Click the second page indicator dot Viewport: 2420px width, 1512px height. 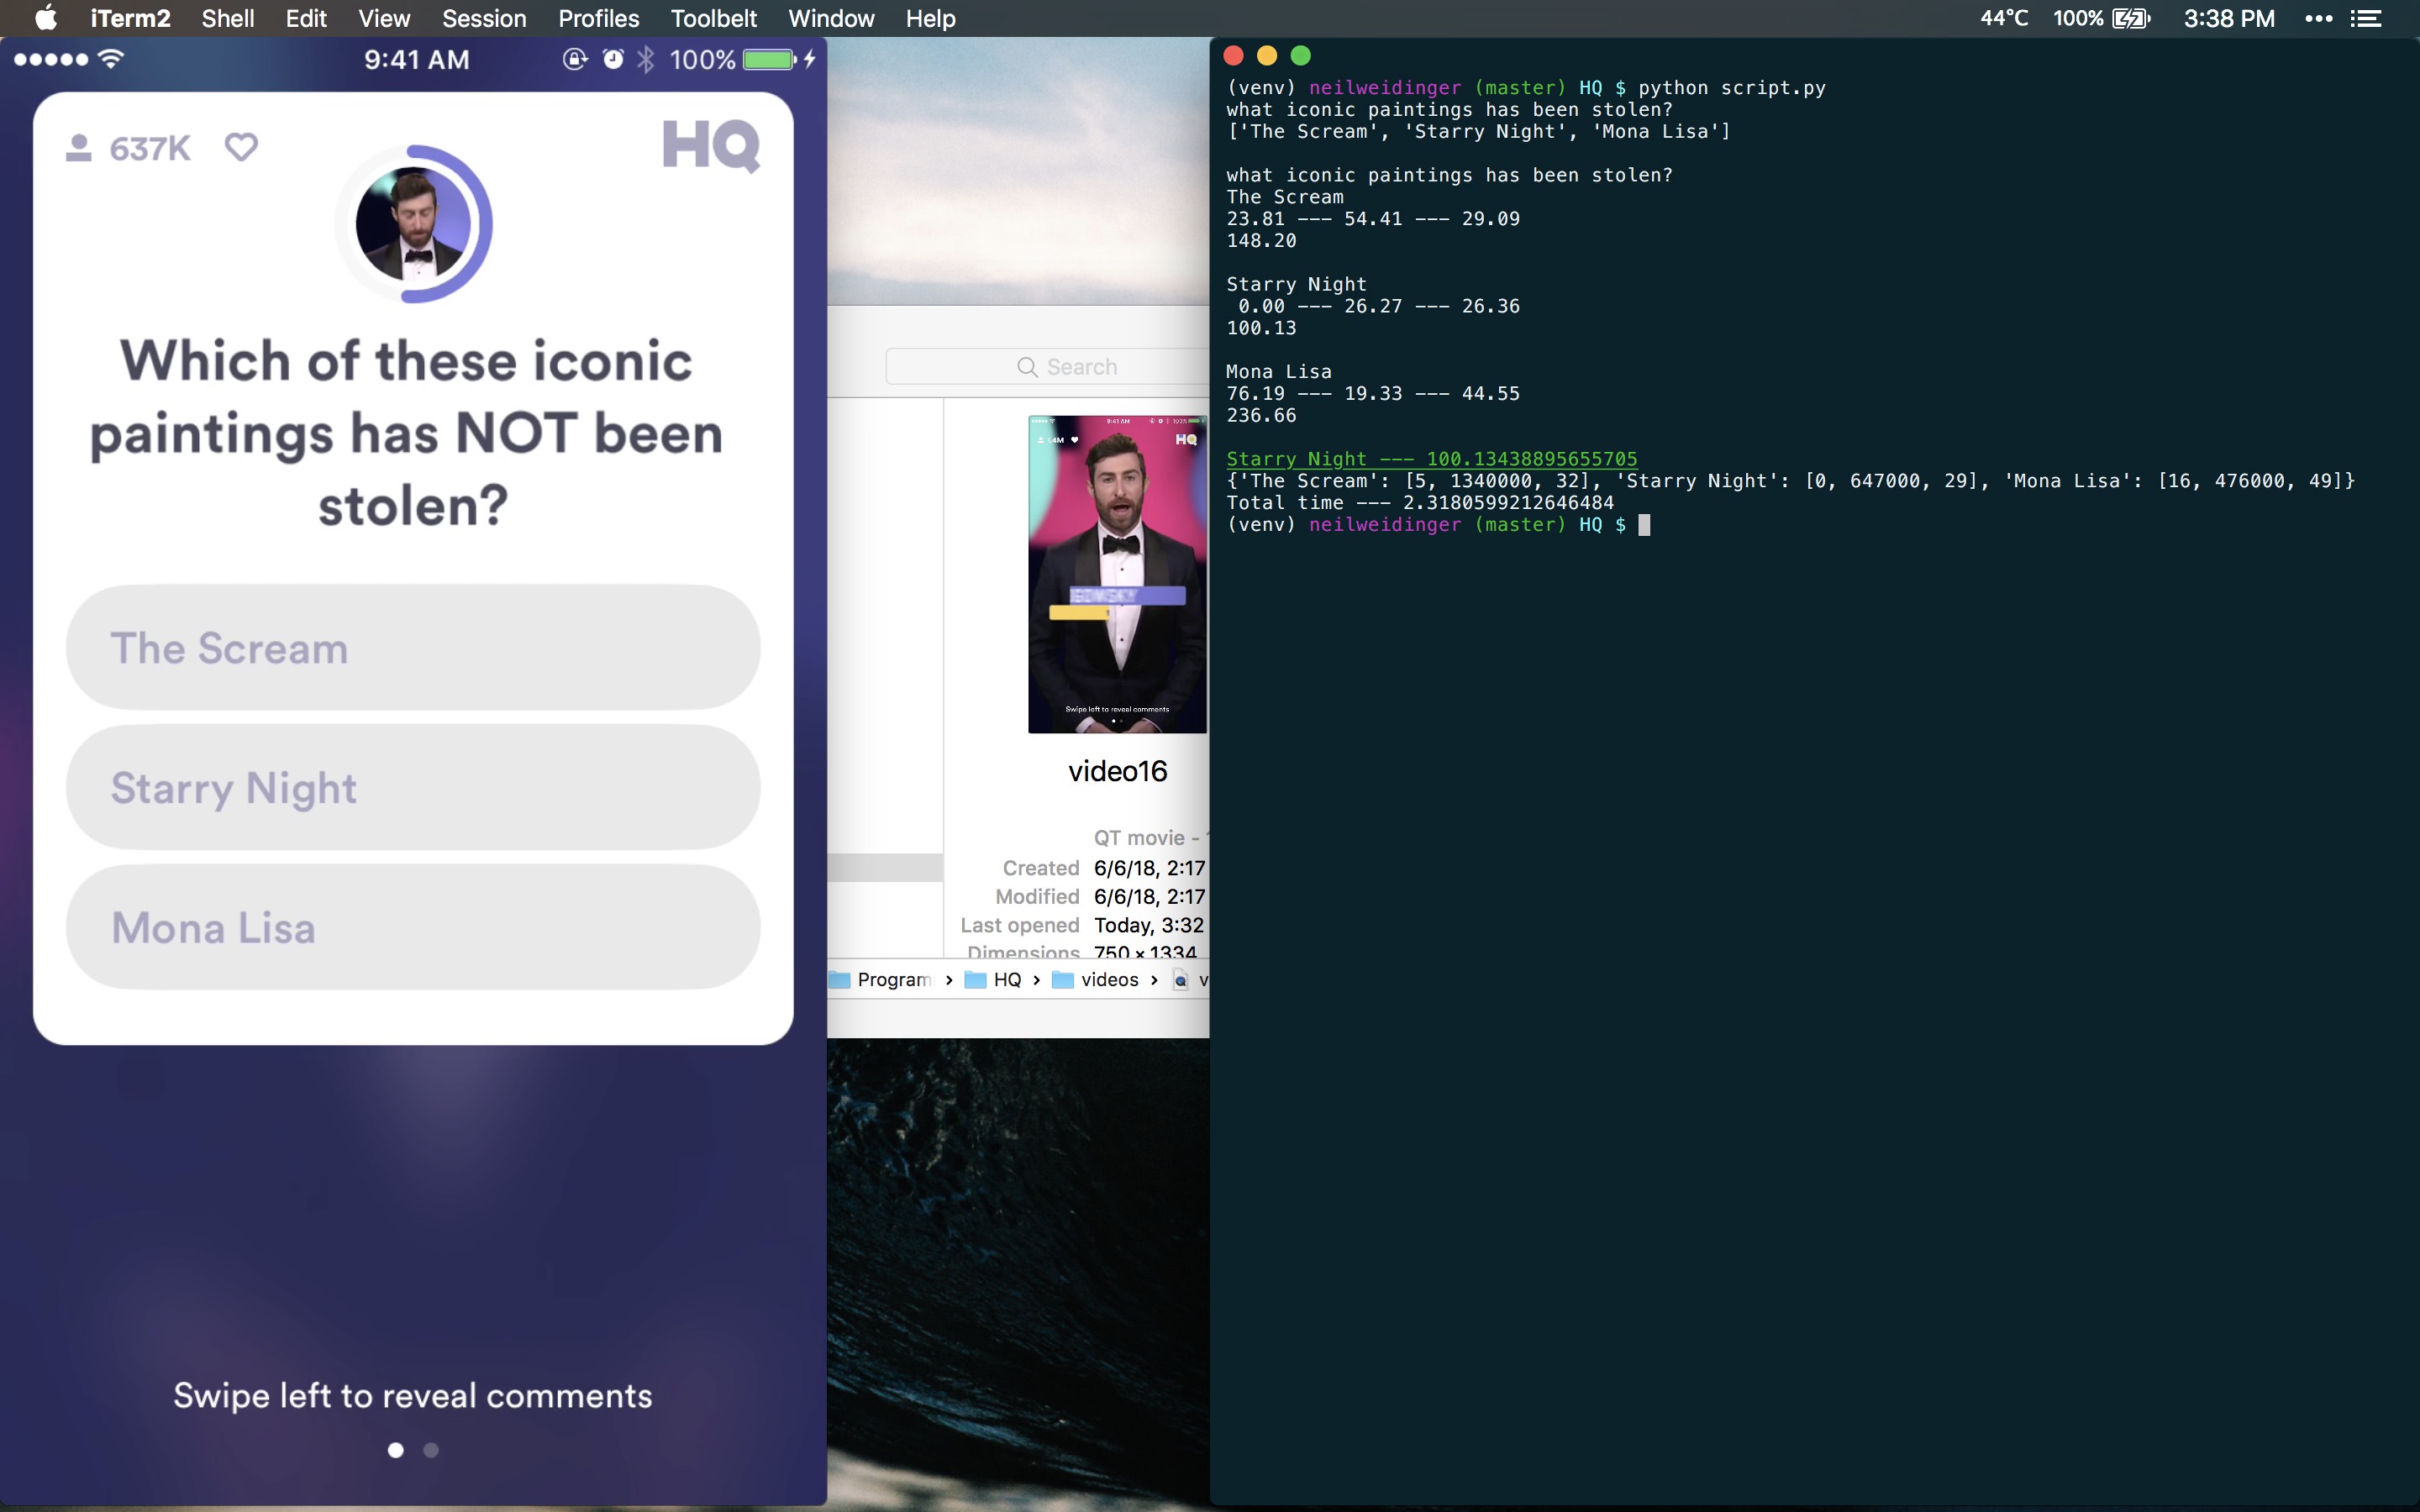coord(431,1450)
